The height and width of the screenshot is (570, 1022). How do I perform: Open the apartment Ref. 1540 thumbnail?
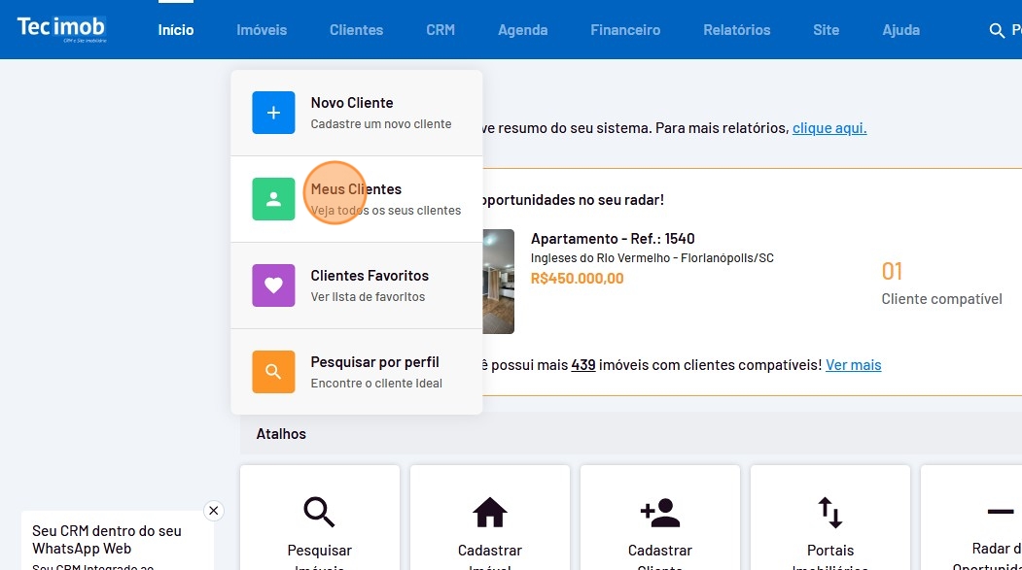tap(498, 282)
